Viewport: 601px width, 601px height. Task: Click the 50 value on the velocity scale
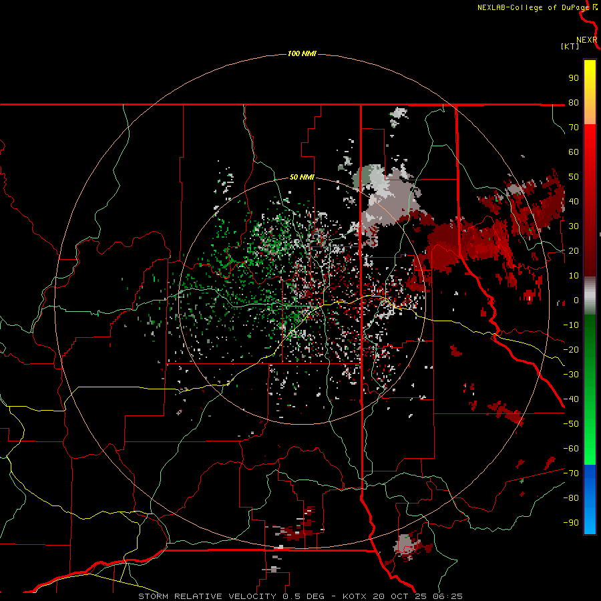coord(574,177)
